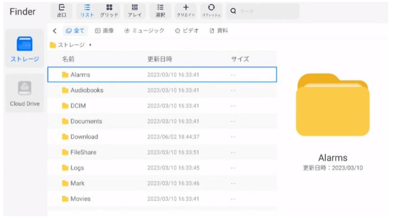This screenshot has height=219, width=400.
Task: Click the preview 更新日時：2023/03/10 text
Action: point(333,168)
